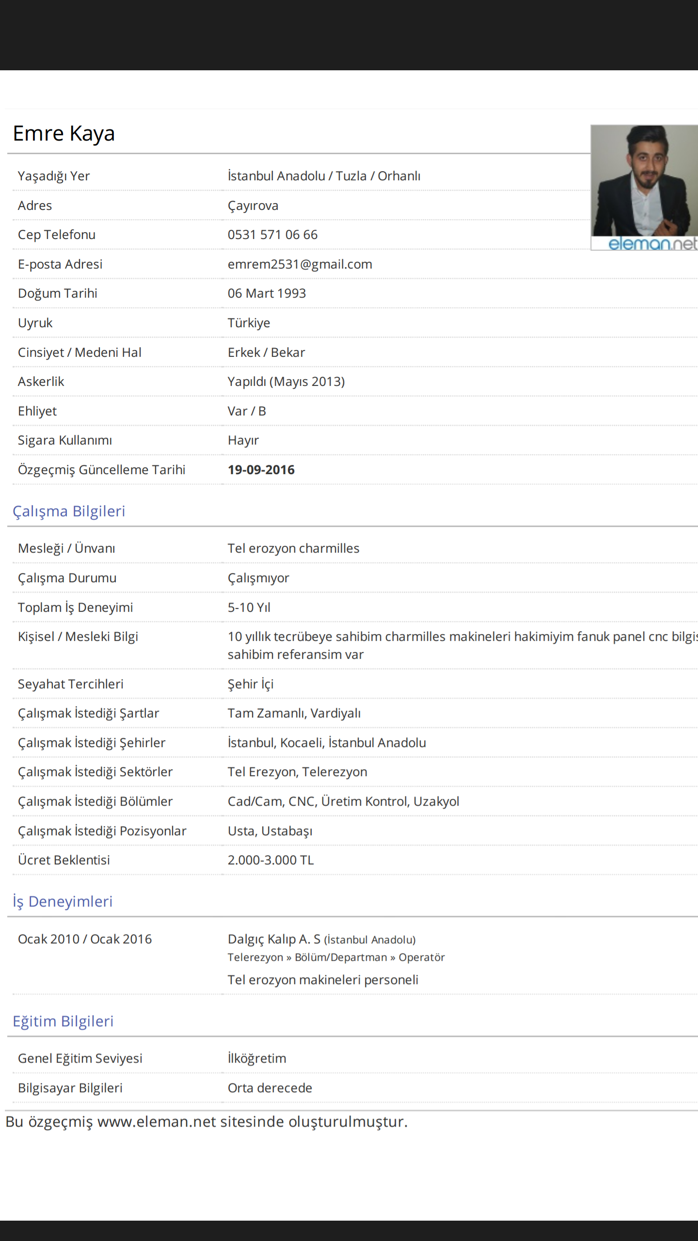The height and width of the screenshot is (1241, 698).
Task: Click the "Mesleği / Ünvanı" label
Action: 66,548
